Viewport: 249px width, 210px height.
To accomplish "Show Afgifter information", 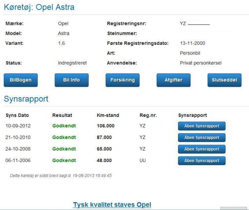I will [173, 80].
